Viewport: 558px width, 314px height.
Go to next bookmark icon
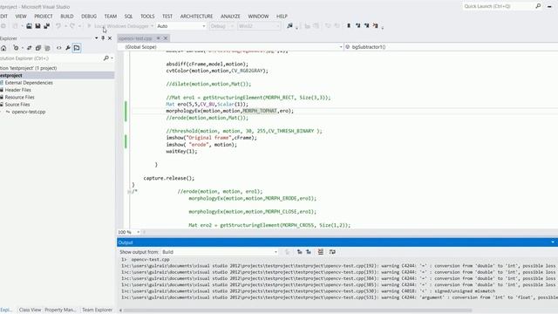click(366, 25)
